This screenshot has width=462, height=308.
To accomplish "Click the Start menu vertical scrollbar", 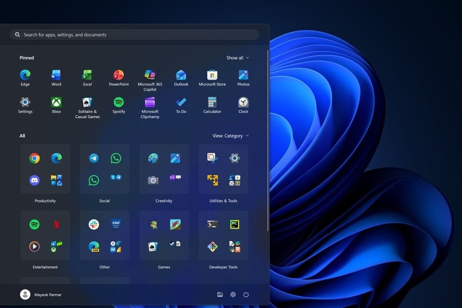I will [268, 141].
